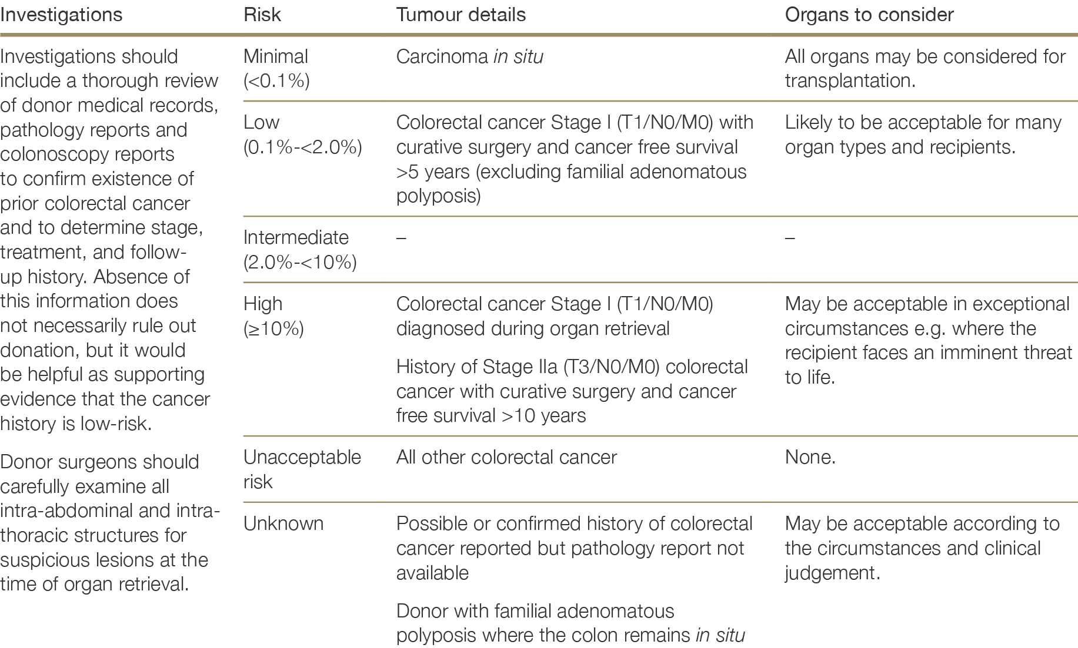Select 'All other colorectal cancer' cell
The width and height of the screenshot is (1078, 648).
(506, 457)
